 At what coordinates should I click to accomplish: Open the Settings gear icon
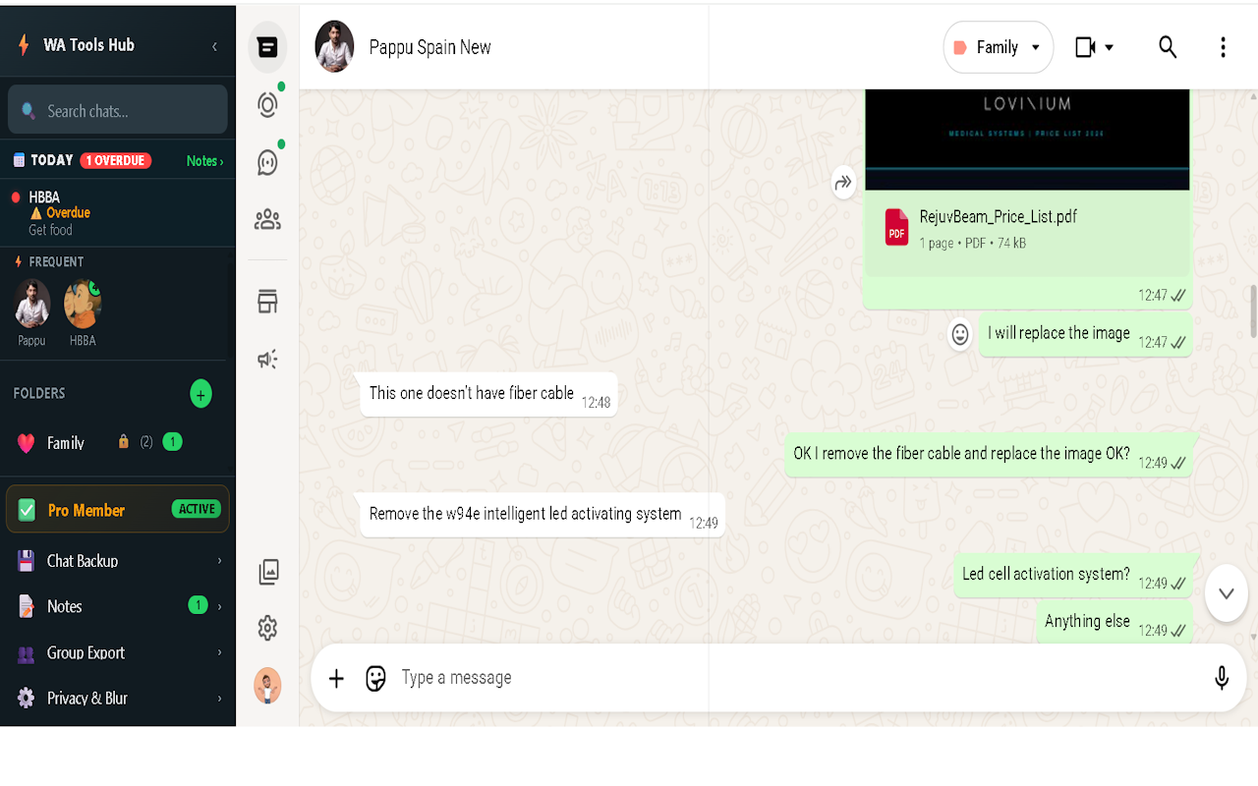click(x=267, y=628)
